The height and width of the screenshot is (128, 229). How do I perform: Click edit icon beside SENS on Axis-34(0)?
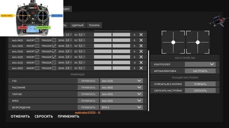tap(71, 40)
